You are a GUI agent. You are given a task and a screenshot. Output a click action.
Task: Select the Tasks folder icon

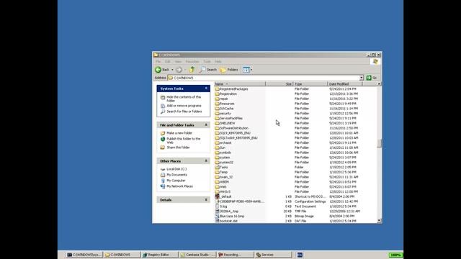tap(217, 168)
